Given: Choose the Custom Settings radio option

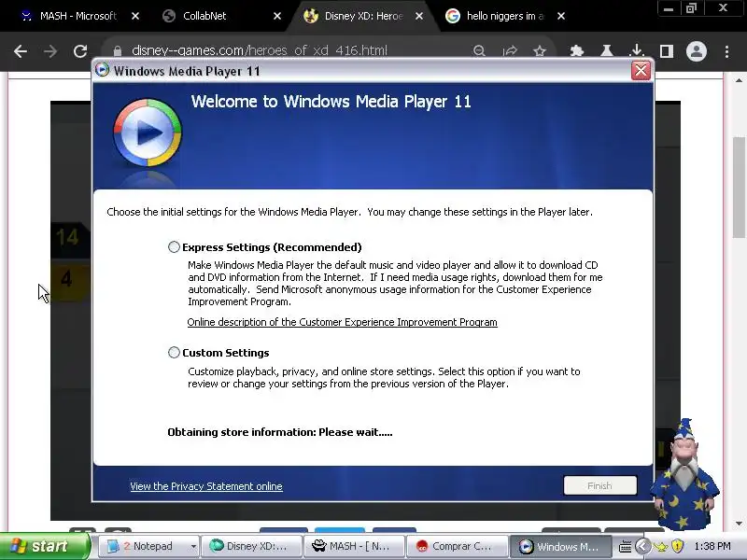Looking at the screenshot, I should tap(174, 353).
